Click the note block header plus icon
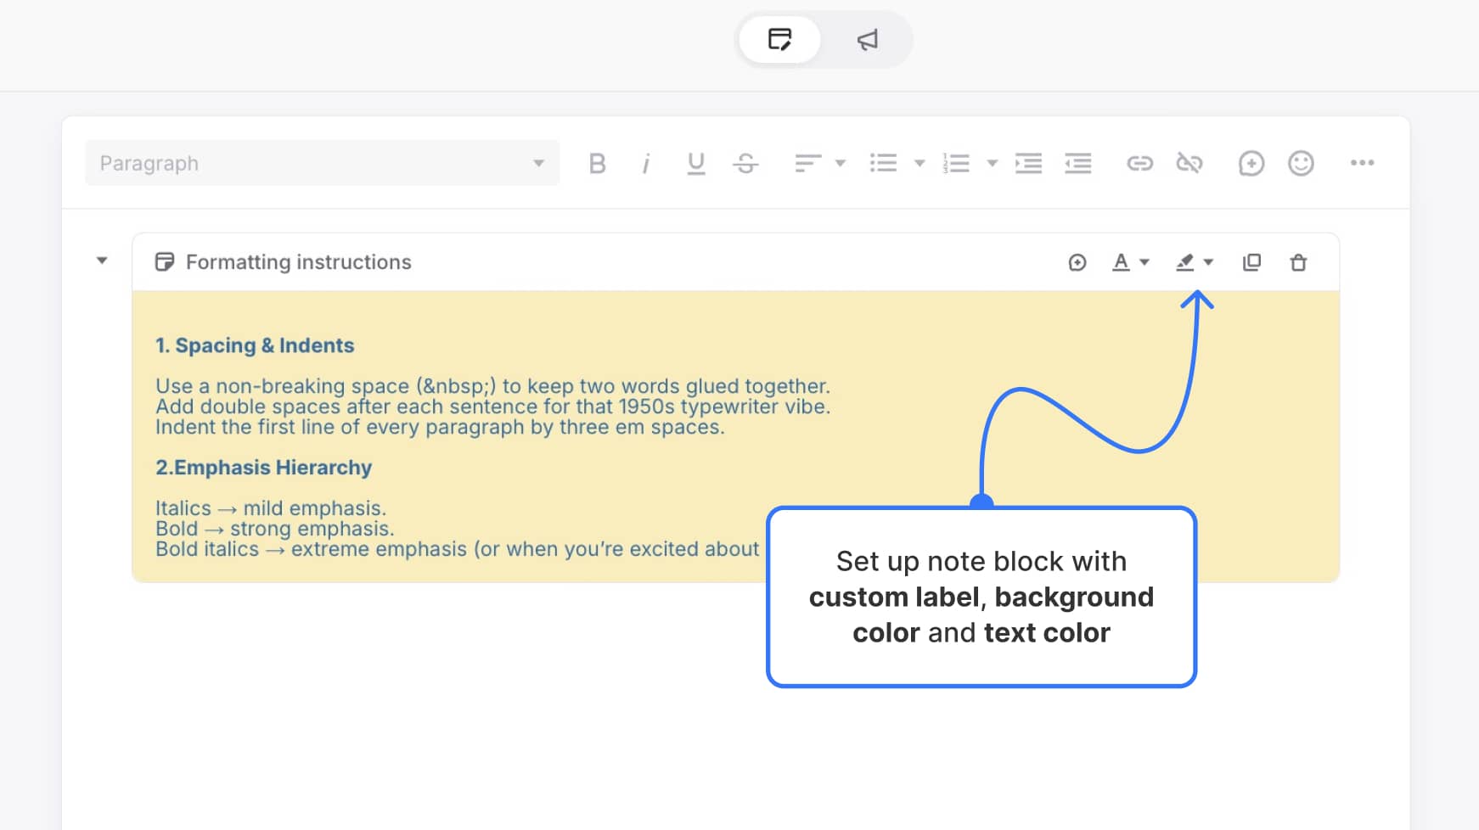The width and height of the screenshot is (1479, 830). tap(1077, 262)
